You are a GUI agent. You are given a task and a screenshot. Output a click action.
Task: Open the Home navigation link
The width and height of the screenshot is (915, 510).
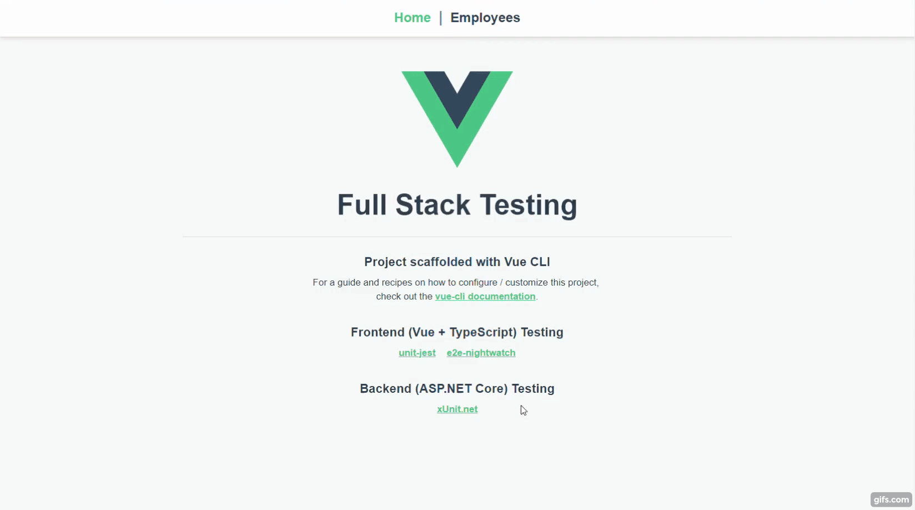coord(412,18)
